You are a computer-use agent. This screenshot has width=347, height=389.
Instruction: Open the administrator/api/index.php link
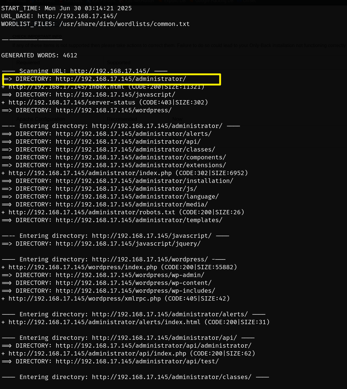coord(97,354)
